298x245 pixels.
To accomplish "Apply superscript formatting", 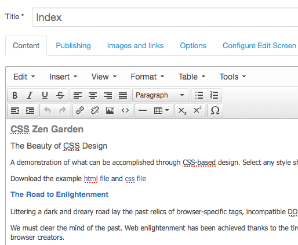I will point(197,110).
